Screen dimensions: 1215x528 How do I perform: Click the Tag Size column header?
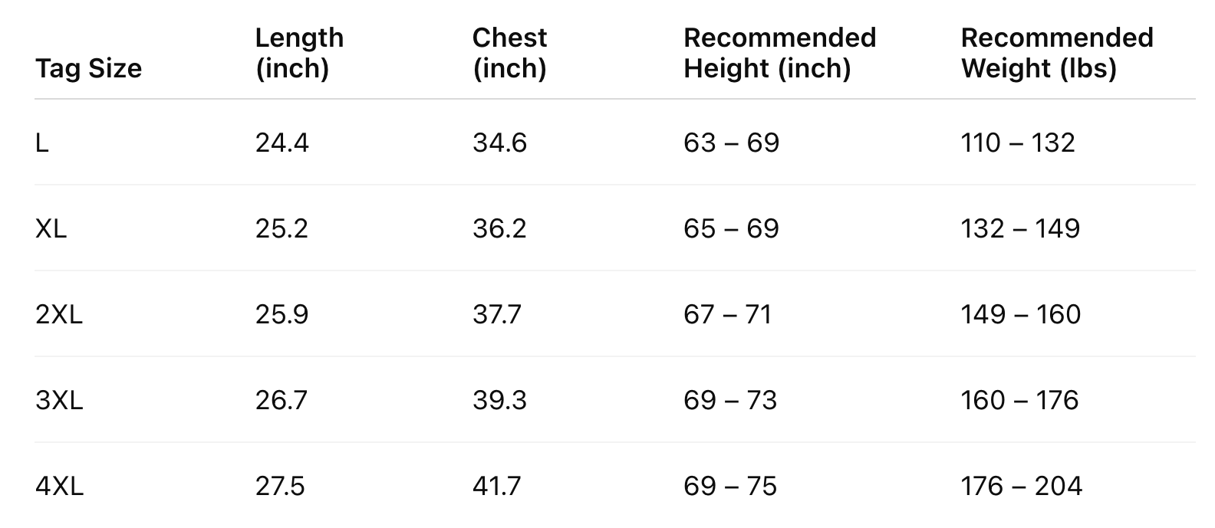tap(88, 68)
